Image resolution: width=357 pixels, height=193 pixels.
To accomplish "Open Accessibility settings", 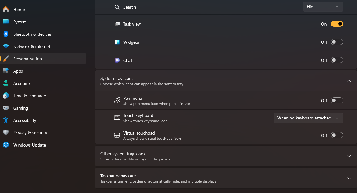I will (x=43, y=120).
